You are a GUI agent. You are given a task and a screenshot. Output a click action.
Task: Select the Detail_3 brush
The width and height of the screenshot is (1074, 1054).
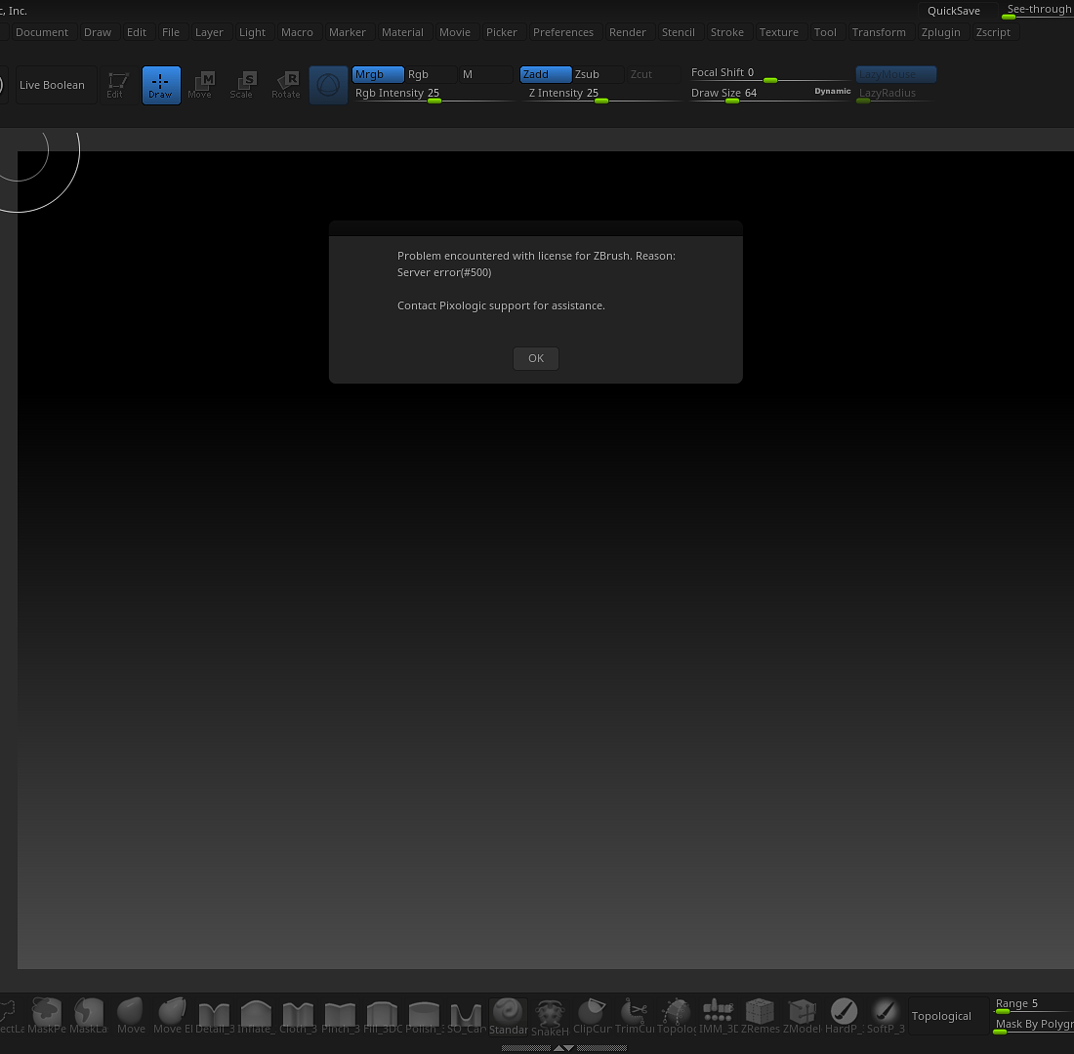[215, 1015]
